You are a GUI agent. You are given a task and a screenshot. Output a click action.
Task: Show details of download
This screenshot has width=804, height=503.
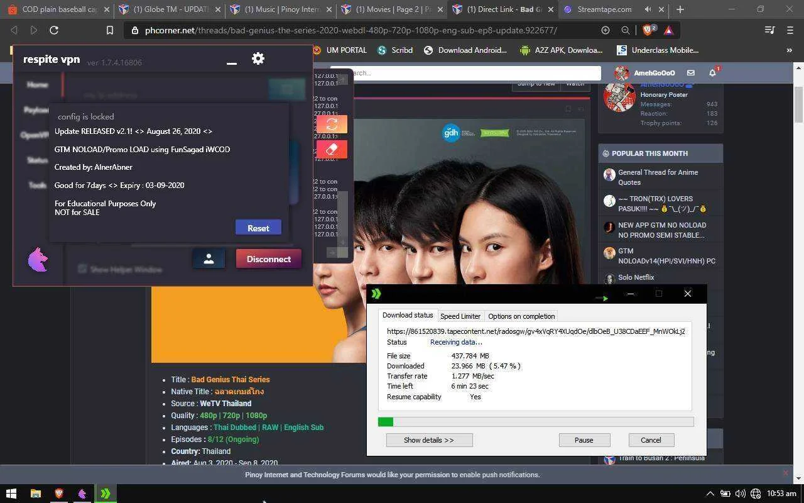click(x=429, y=440)
